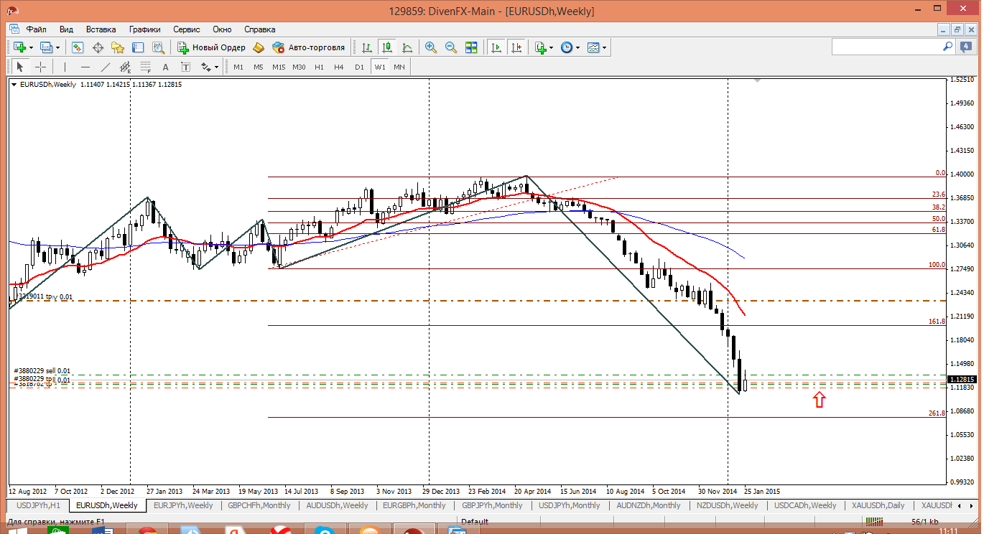Toggle Chart Shift button

tap(516, 47)
